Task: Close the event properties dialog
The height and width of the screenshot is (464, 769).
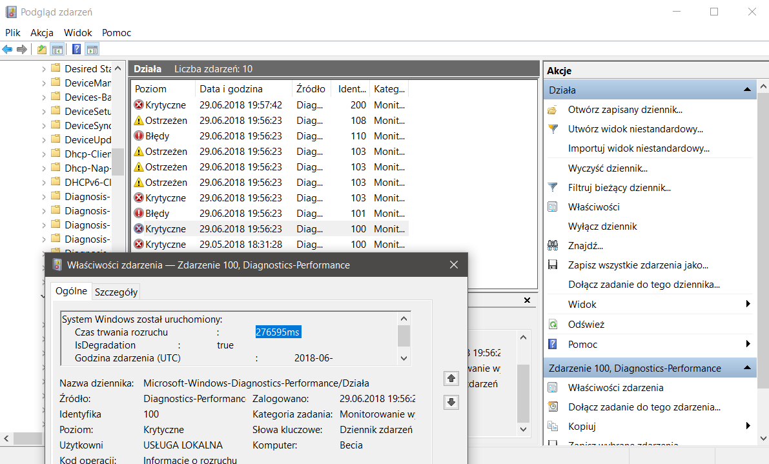Action: pos(454,265)
